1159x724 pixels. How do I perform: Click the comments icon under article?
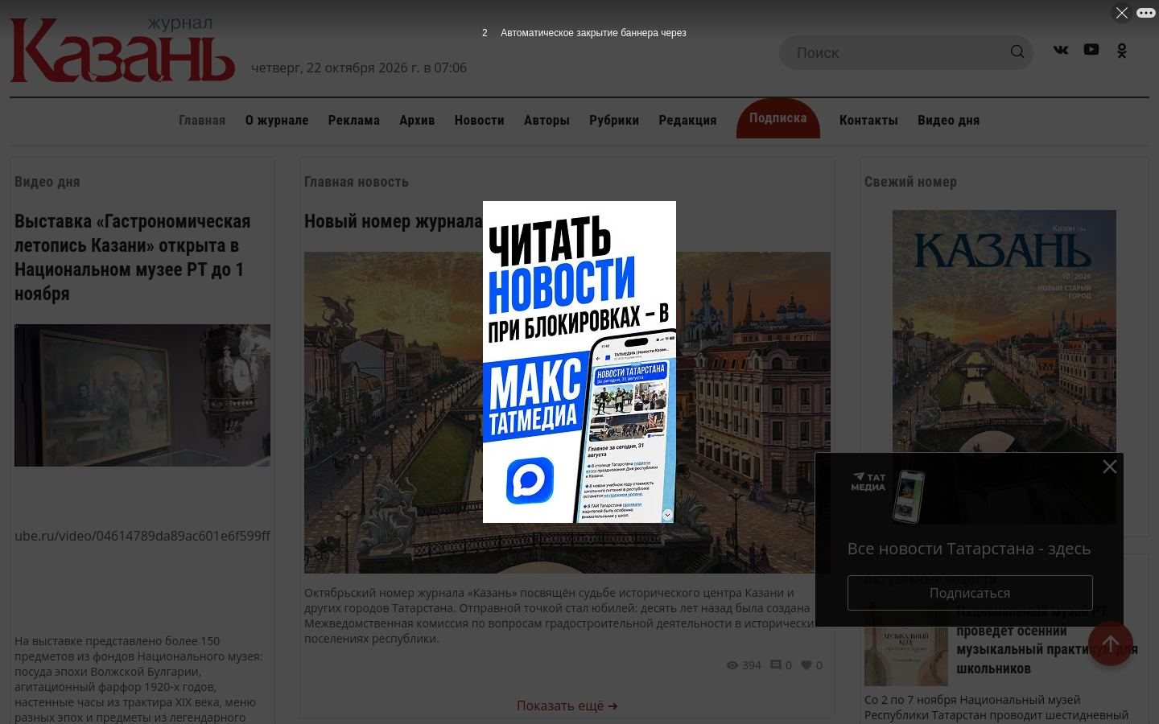tap(776, 665)
